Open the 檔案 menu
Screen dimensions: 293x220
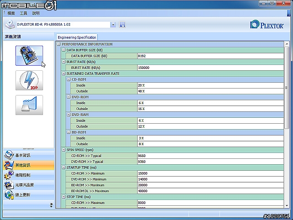pyautogui.click(x=11, y=13)
